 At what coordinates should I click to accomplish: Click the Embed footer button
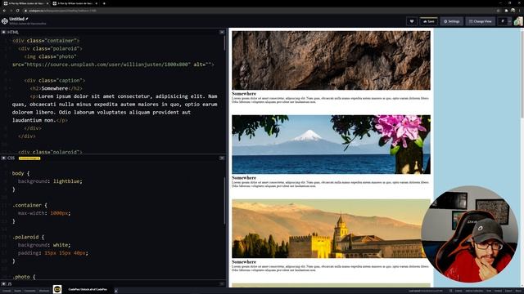[498, 291]
